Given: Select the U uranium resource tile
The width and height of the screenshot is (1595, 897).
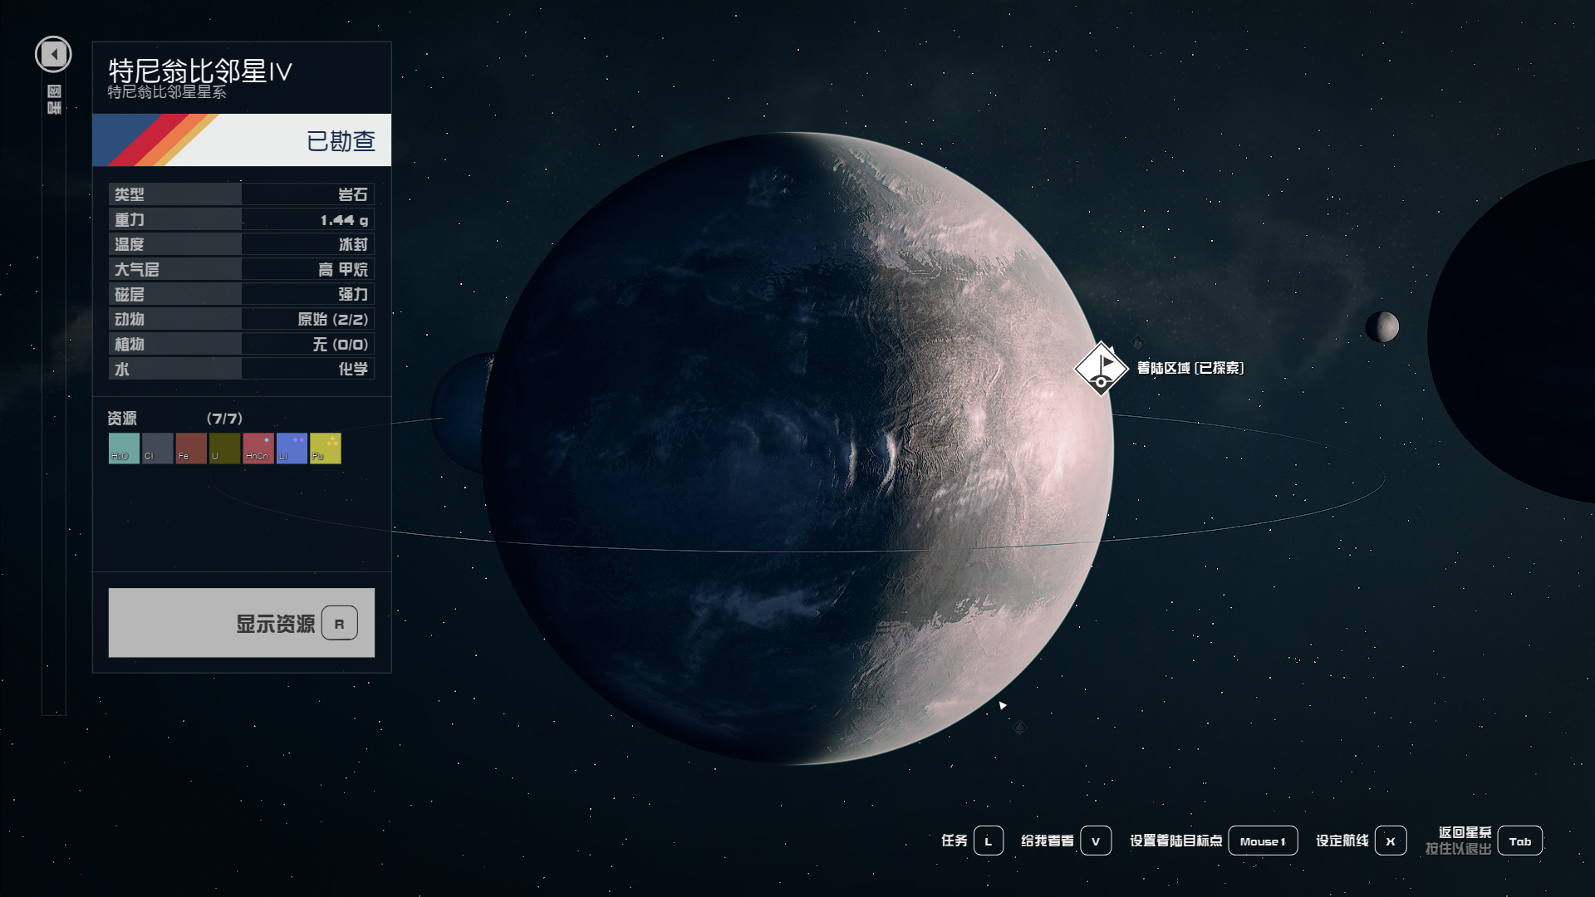Looking at the screenshot, I should tap(224, 448).
